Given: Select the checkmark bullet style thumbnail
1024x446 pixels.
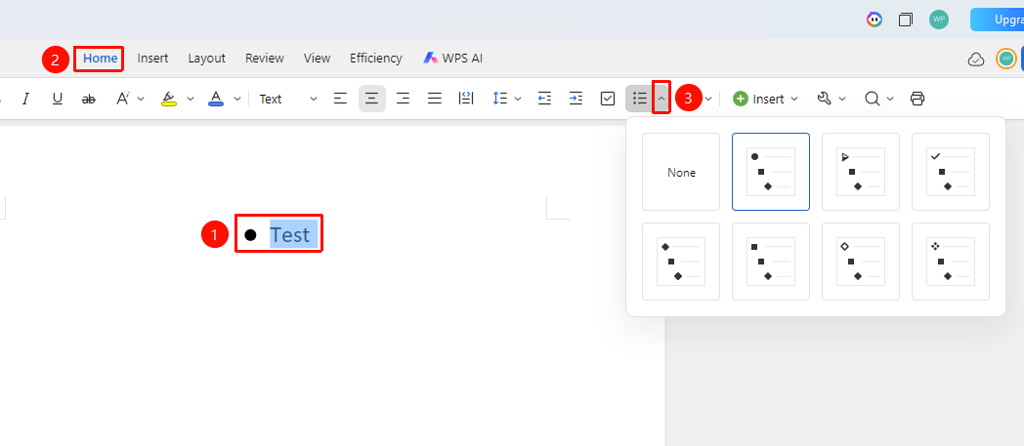Looking at the screenshot, I should [951, 172].
